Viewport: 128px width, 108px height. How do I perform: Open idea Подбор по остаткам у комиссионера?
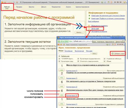click(x=91, y=73)
